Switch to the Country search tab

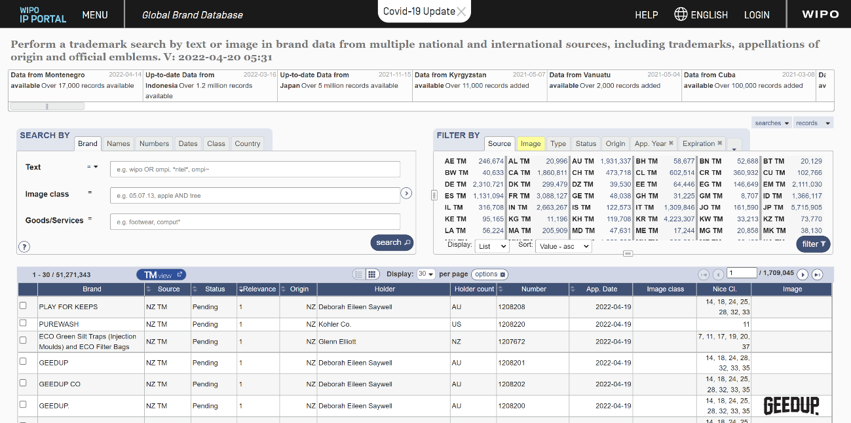point(248,143)
